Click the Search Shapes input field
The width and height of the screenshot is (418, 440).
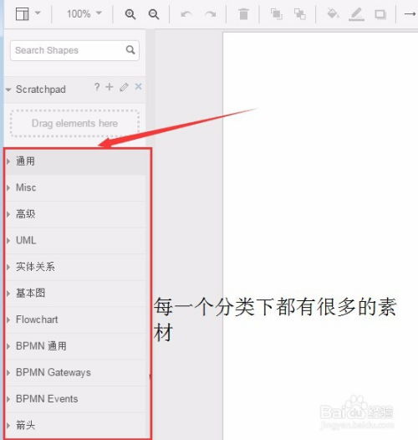tap(74, 50)
